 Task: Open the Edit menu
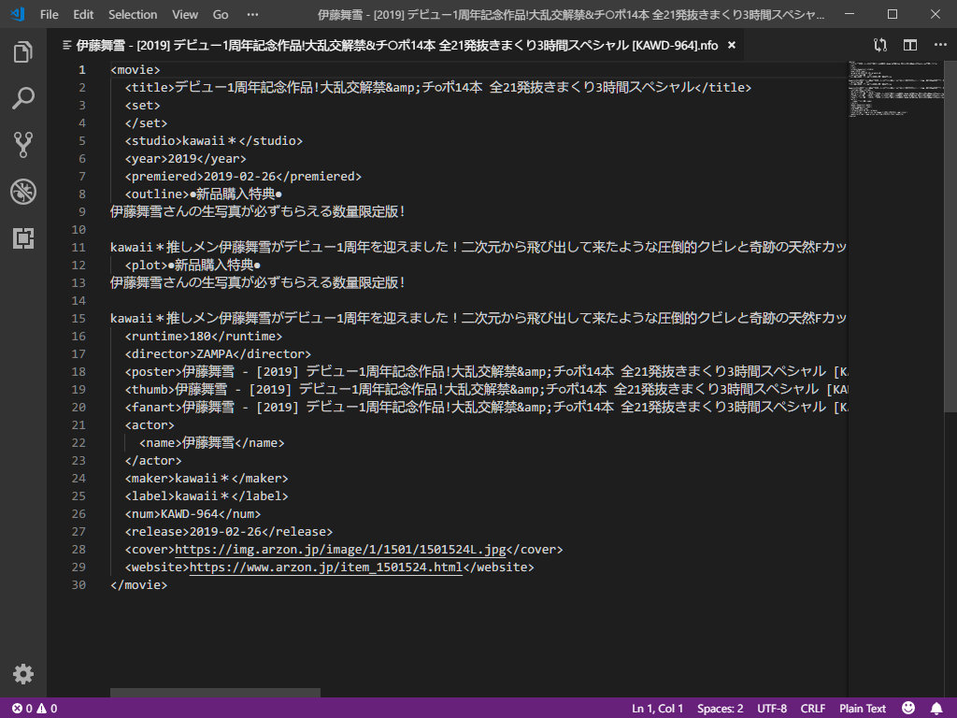(83, 15)
